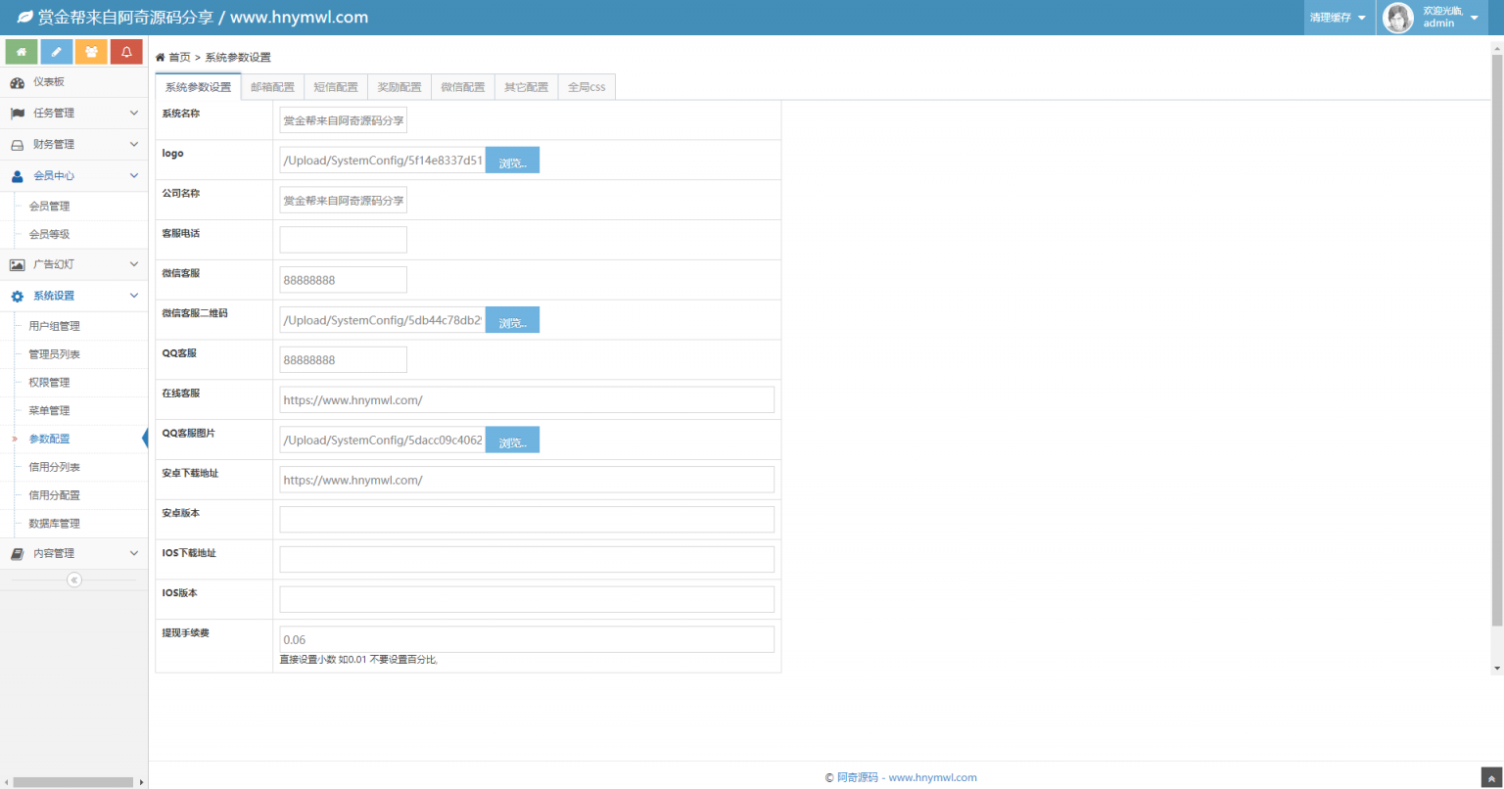Click the leaf logo icon in header
The image size is (1504, 789).
(25, 18)
